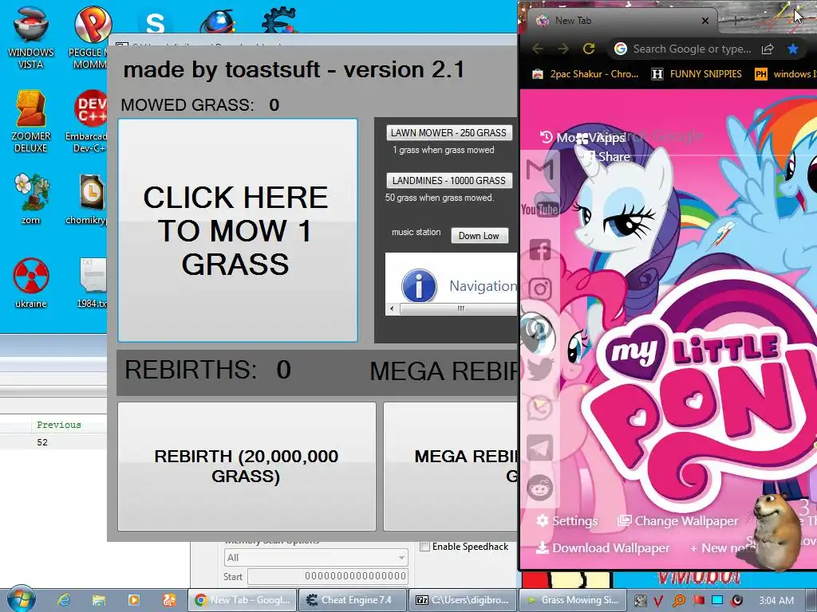
Task: Open the Instagram shortcut in sidebar
Action: pos(540,288)
